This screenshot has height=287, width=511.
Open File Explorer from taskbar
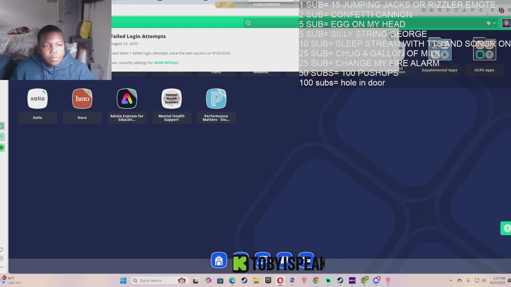point(256,281)
